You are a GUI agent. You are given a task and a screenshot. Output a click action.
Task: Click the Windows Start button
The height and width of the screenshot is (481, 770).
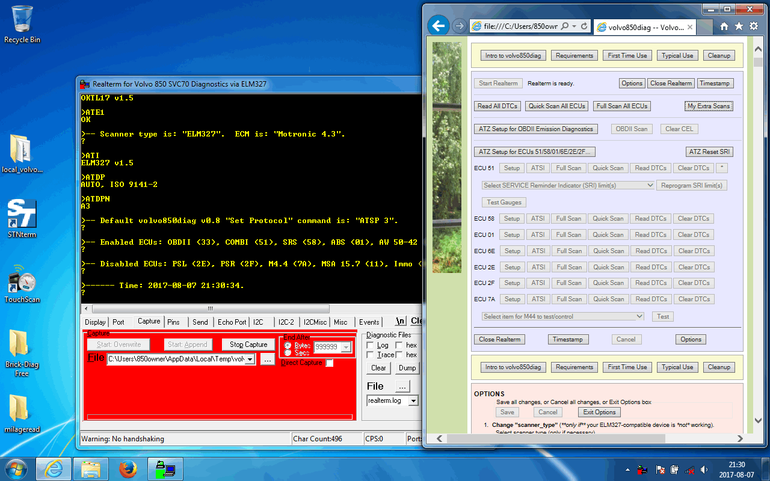point(16,468)
